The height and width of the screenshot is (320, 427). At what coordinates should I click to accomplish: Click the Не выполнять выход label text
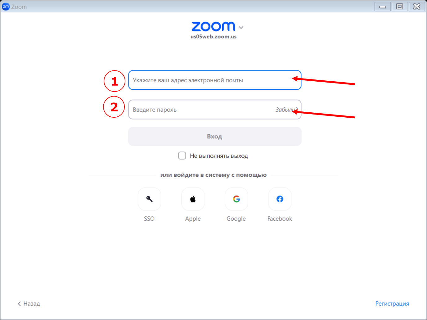(x=219, y=156)
